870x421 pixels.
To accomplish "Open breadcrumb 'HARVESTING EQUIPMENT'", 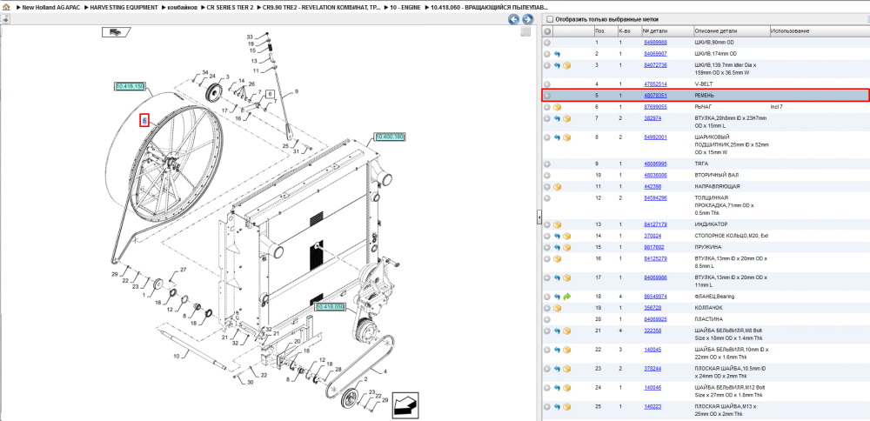I will tap(124, 7).
